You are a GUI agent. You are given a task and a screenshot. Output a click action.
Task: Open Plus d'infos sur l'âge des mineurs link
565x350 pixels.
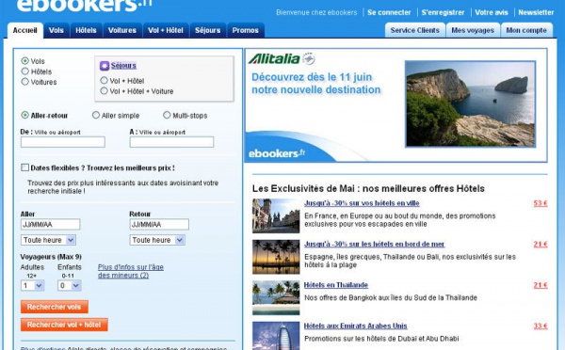click(x=131, y=271)
